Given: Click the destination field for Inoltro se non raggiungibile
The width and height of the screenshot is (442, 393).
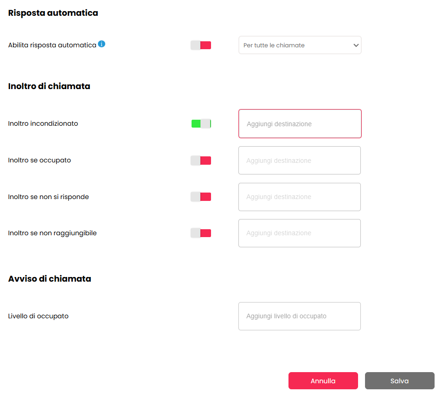Looking at the screenshot, I should pos(299,233).
